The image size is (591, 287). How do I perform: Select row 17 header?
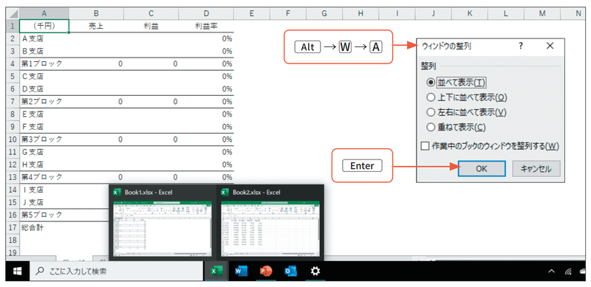pyautogui.click(x=13, y=227)
